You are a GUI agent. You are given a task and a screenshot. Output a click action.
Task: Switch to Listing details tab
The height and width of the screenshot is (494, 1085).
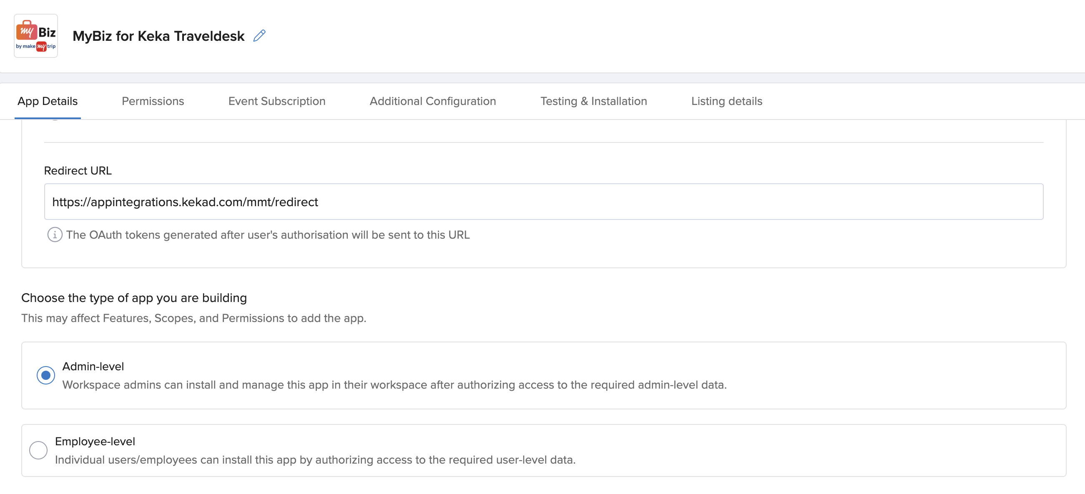(726, 101)
